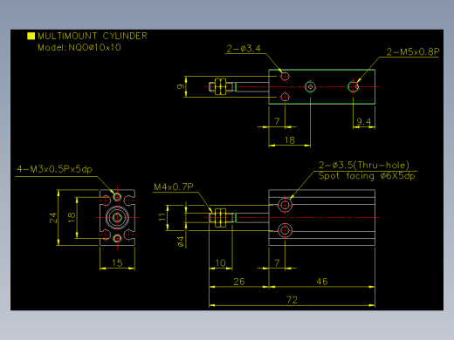Image resolution: width=454 pixels, height=340 pixels.
Task: Click the 46 body length dimension
Action: 322,282
